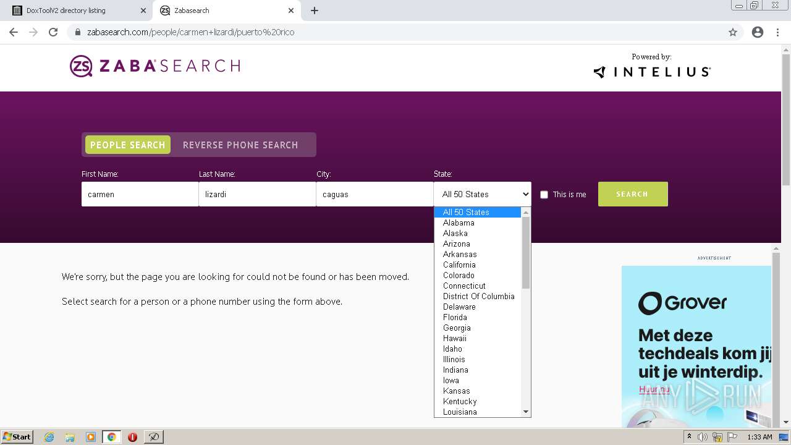Select Alabama from the state list
This screenshot has width=791, height=445.
[478, 222]
